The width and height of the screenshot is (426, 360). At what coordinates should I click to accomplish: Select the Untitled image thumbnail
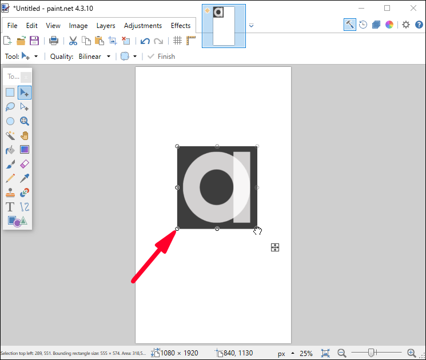click(x=224, y=26)
